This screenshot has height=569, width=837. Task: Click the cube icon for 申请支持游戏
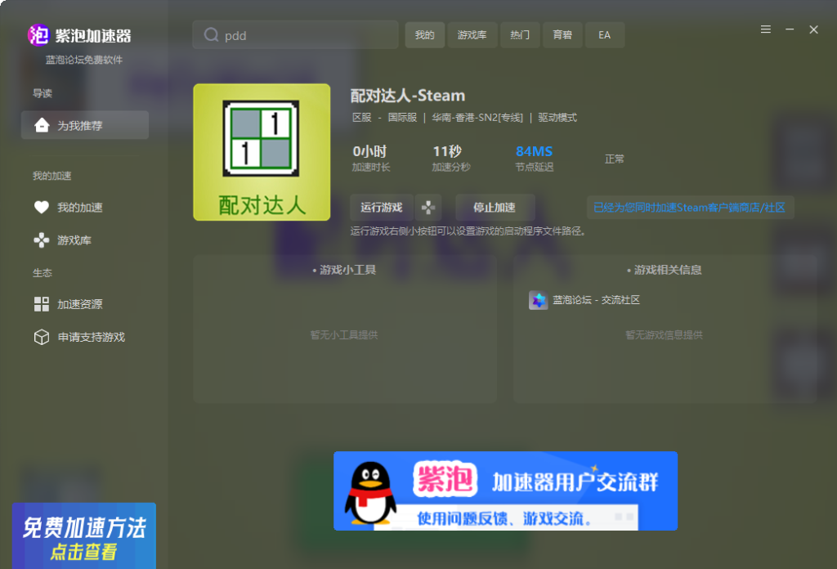click(41, 338)
